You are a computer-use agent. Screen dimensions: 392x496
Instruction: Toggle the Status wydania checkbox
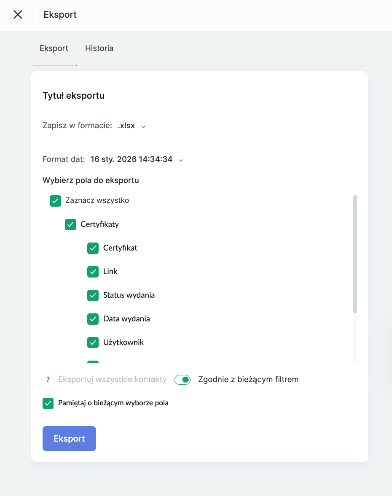point(93,295)
